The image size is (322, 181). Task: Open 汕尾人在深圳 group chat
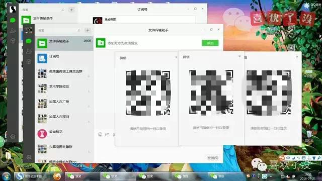(64, 119)
